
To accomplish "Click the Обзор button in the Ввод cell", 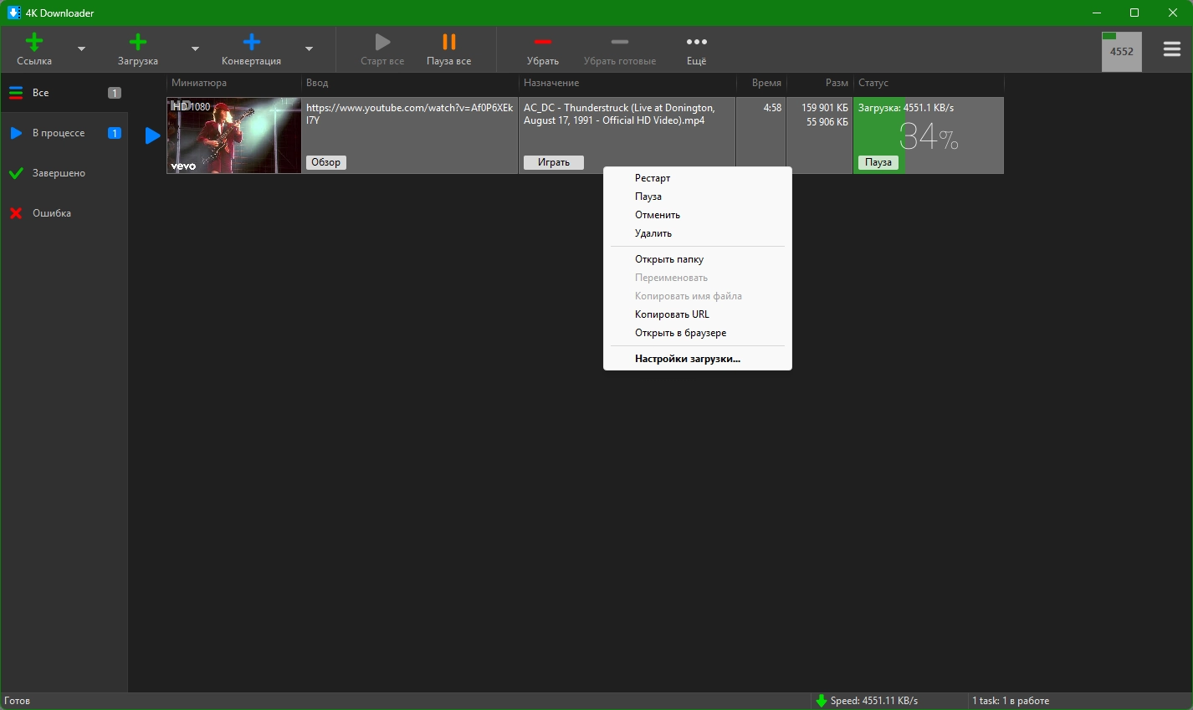I will 326,162.
